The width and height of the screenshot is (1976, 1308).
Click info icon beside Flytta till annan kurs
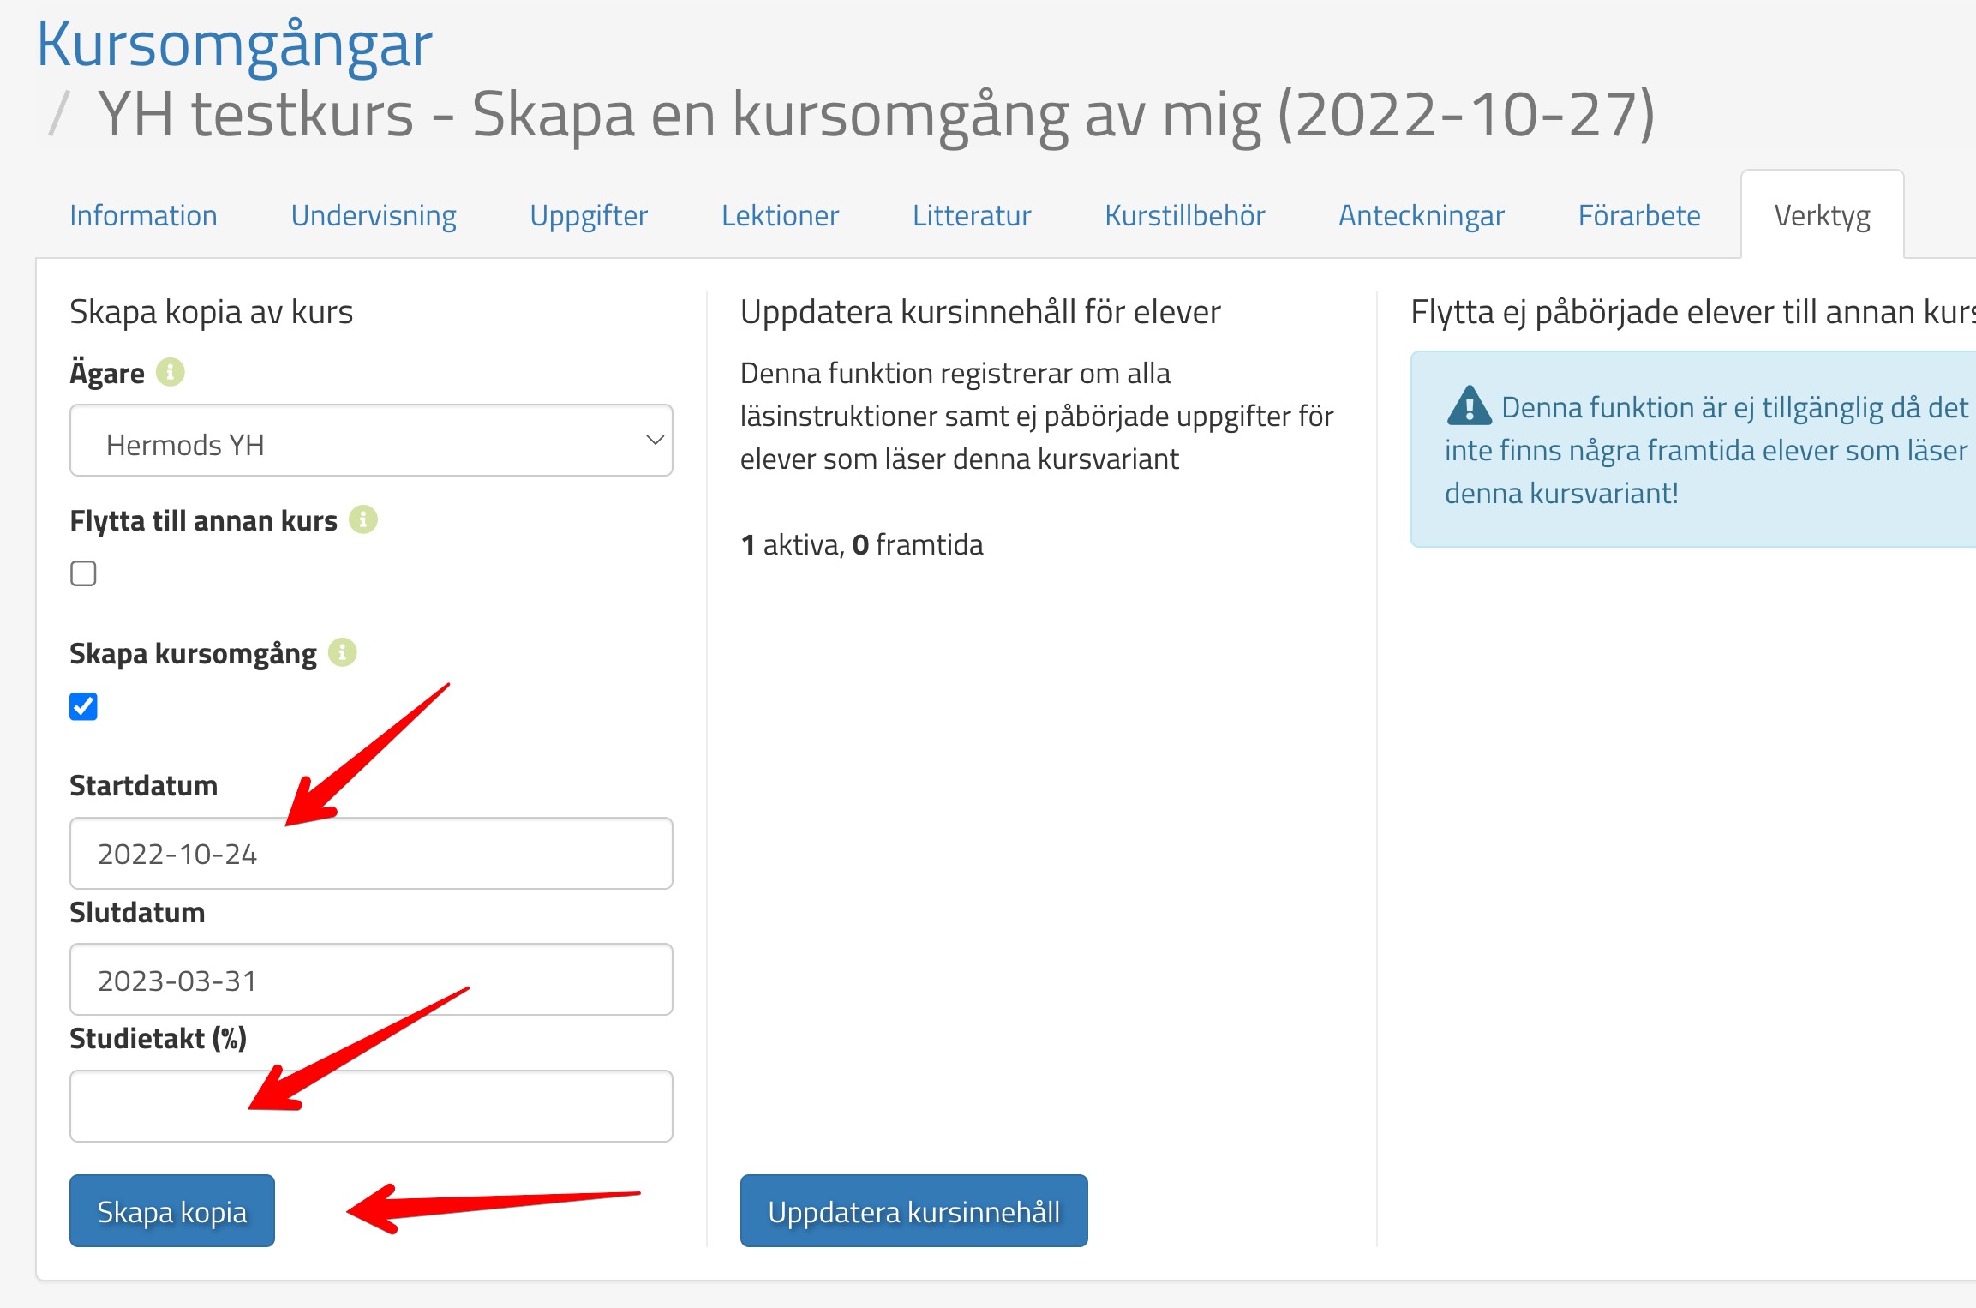(x=363, y=519)
